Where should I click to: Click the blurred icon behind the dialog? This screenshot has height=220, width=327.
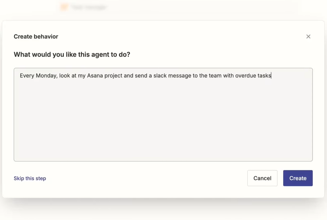tap(64, 7)
